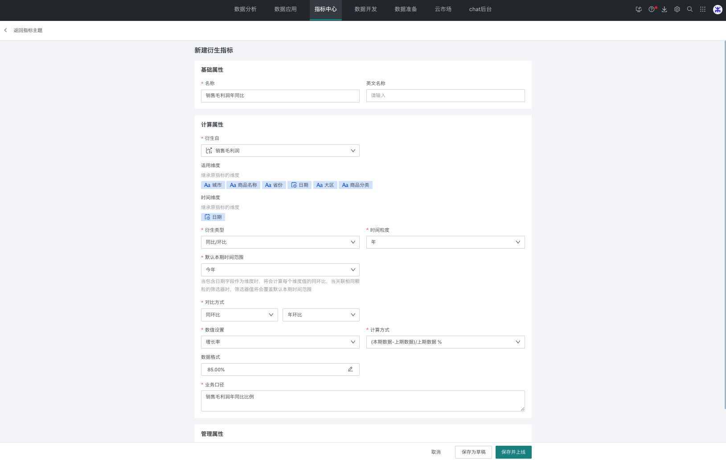
Task: Click the monitor screen icon in top bar
Action: pyautogui.click(x=639, y=9)
